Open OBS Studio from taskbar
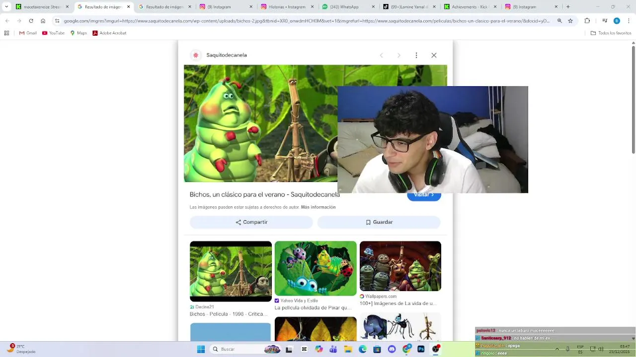This screenshot has width=636, height=357. tap(436, 349)
